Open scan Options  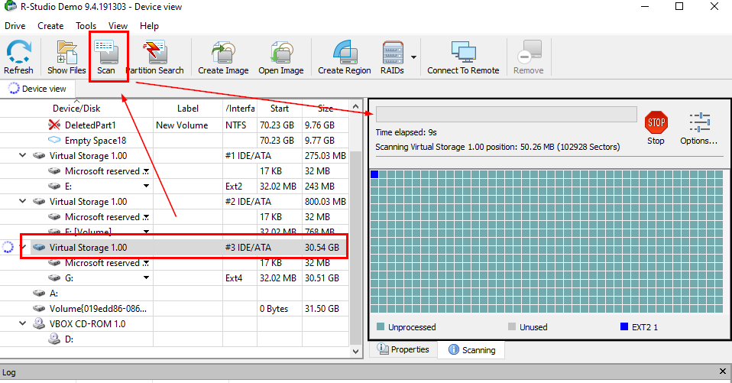click(698, 128)
